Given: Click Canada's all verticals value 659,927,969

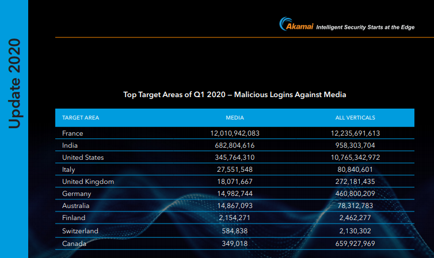Looking at the screenshot, I should point(355,244).
